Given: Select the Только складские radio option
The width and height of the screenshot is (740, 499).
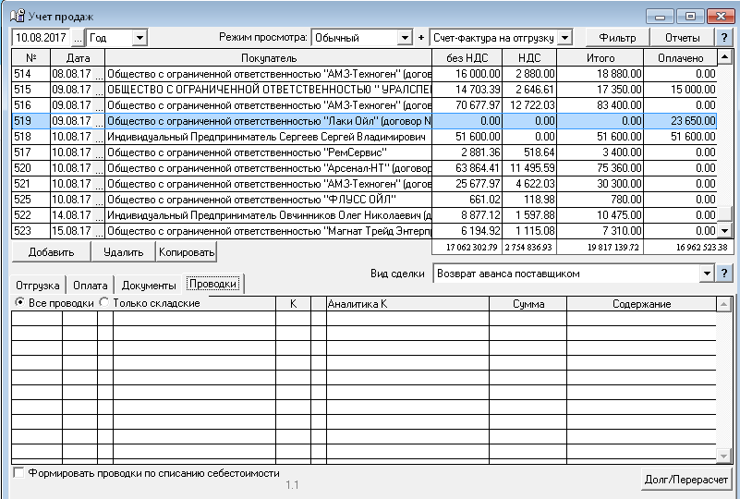Looking at the screenshot, I should [104, 303].
